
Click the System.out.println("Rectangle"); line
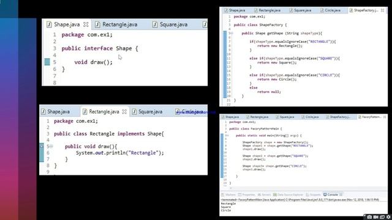click(120, 153)
